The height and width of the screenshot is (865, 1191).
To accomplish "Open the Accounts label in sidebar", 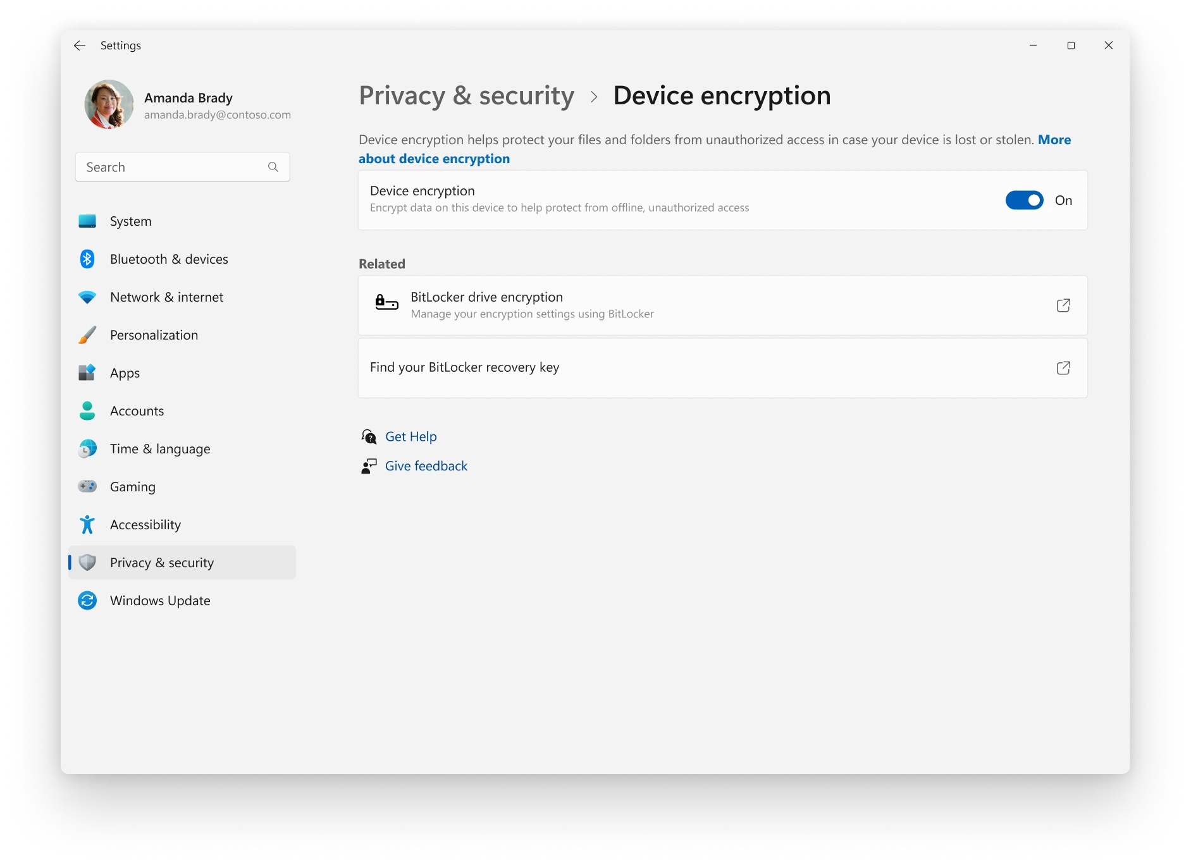I will point(137,411).
